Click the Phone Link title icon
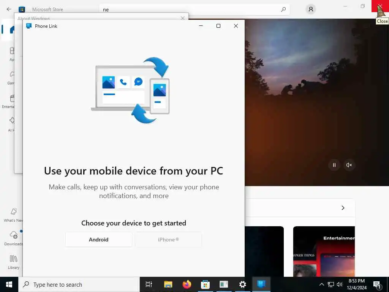This screenshot has height=292, width=389. [x=29, y=26]
